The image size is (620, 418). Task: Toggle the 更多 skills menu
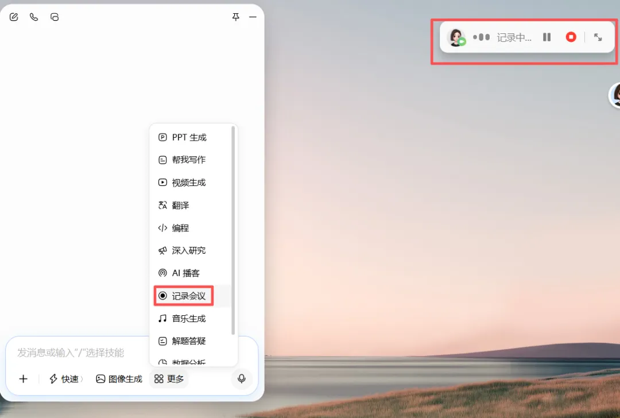pos(169,379)
